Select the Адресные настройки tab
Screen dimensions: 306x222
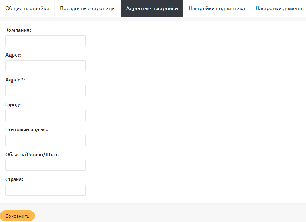(x=152, y=9)
